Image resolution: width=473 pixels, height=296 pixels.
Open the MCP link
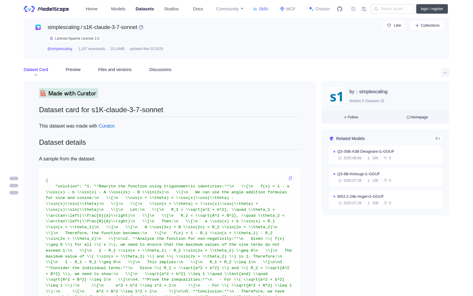point(288,9)
